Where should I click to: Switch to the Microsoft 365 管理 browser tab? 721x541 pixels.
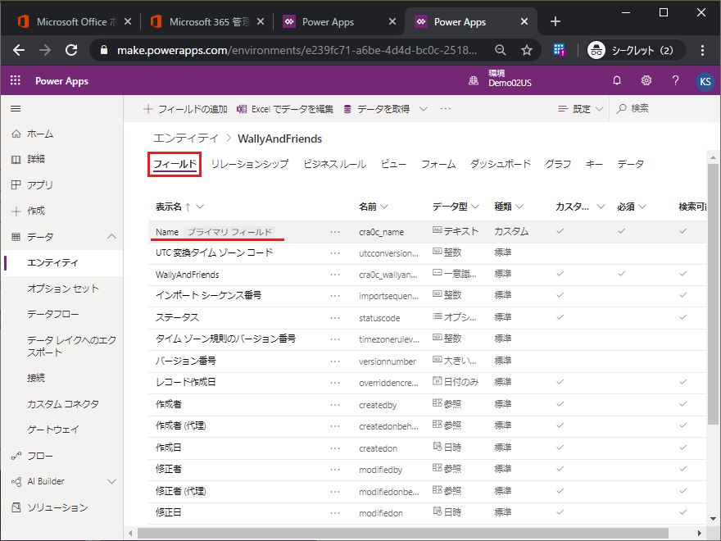(206, 21)
